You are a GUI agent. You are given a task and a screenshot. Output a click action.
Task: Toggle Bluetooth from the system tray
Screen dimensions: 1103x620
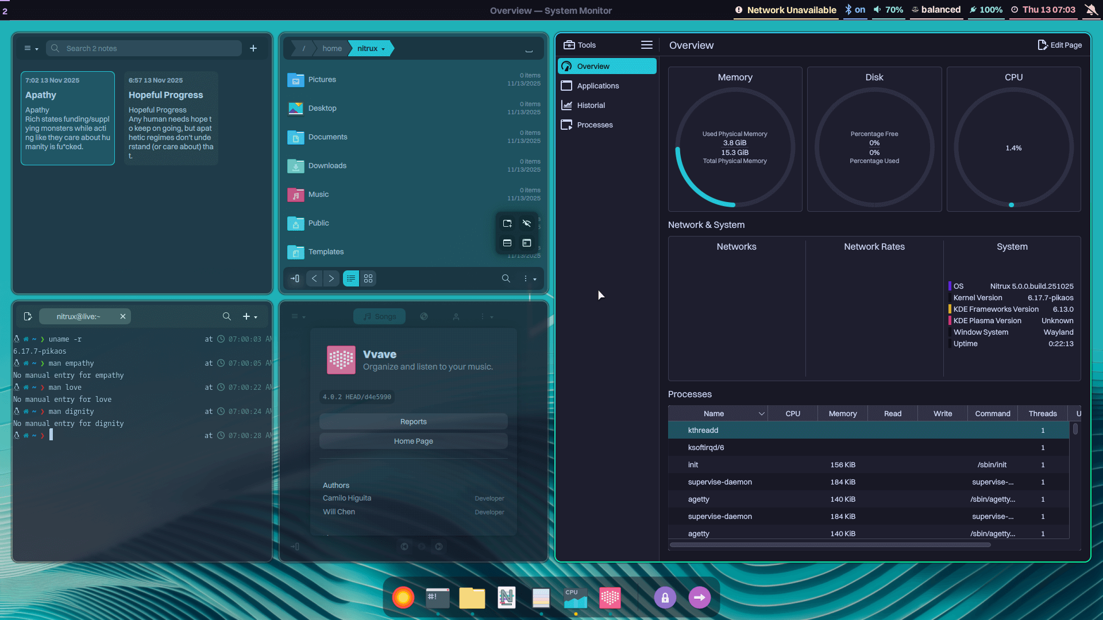coord(854,10)
